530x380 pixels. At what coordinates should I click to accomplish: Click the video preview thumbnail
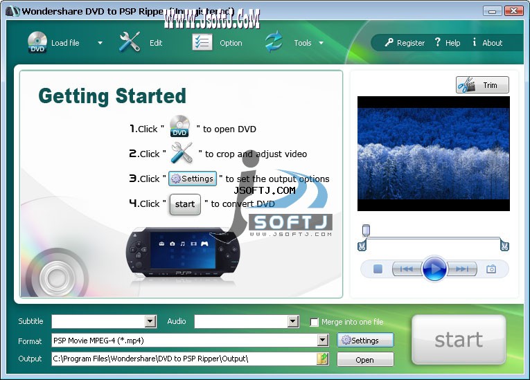point(433,154)
